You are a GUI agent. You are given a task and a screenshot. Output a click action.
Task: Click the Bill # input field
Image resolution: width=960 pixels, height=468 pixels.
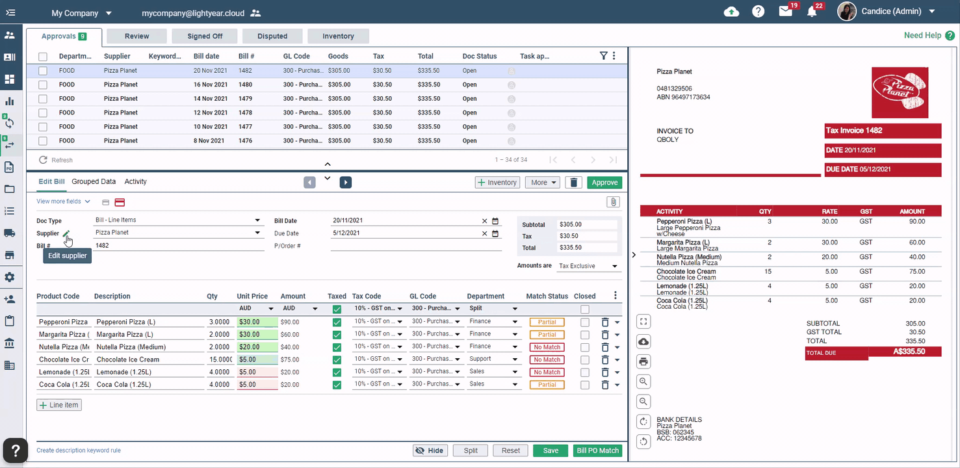click(x=179, y=246)
